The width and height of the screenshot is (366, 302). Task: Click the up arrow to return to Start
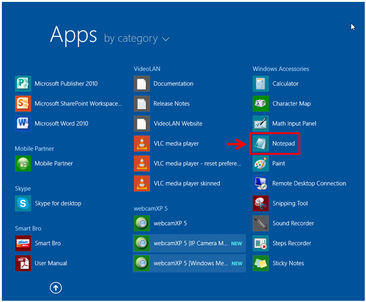[56, 288]
